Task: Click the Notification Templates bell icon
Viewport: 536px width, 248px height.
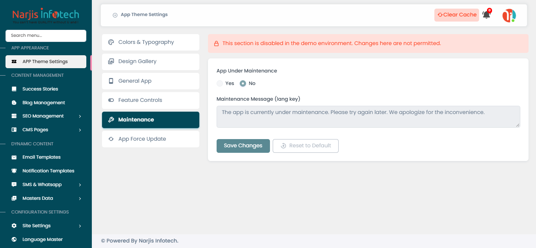Action: 14,171
